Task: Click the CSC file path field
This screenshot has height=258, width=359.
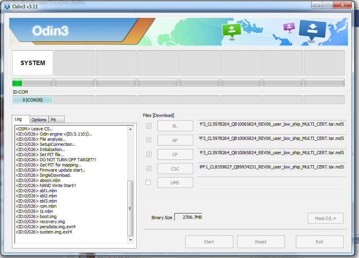Action: click(x=272, y=168)
